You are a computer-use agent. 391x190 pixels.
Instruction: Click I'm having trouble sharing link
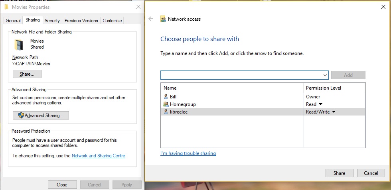coord(188,153)
